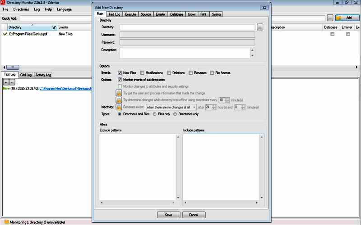Click the lock icon beside offline snapshots option
361x225 pixels.
119,100
